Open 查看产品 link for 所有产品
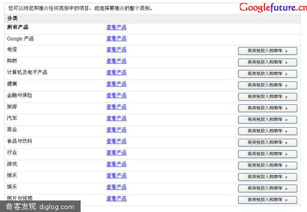Screen dimensions: 307x212 pos(116,27)
